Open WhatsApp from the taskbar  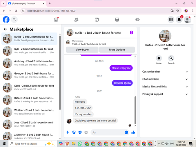80,144
